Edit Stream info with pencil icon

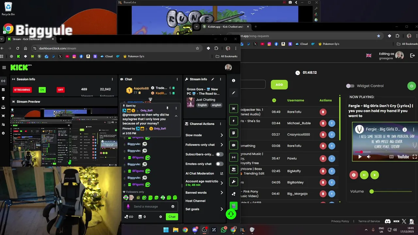213,79
